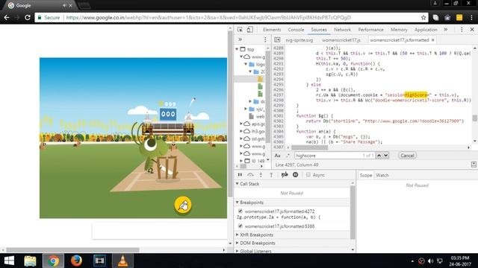Deactivate breakpoints icon
Viewport: 478px width, 268px height.
coord(285,175)
